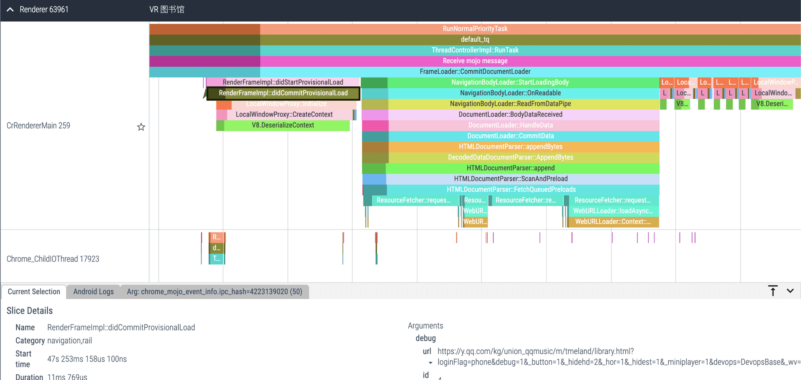Select the RenderFrameImpl::didCommitProvisionalLoad slice

pyautogui.click(x=283, y=93)
